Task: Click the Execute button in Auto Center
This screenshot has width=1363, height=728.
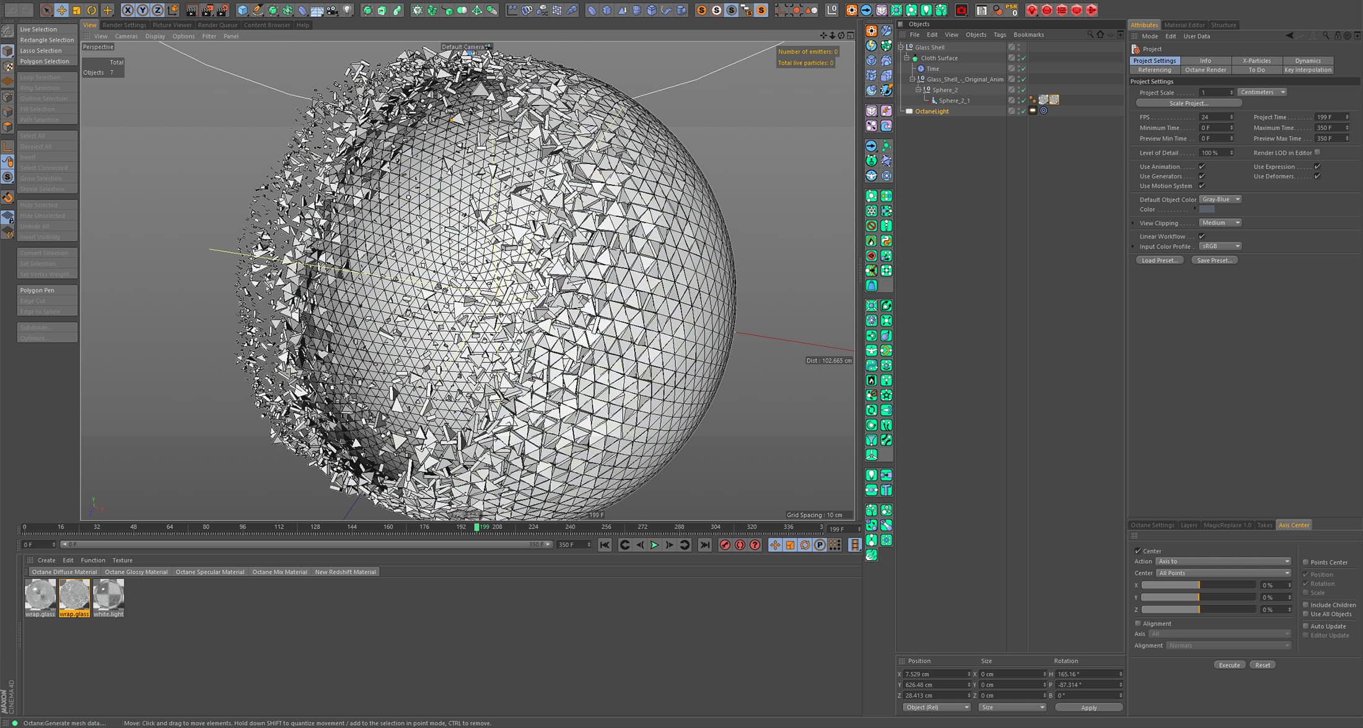Action: tap(1228, 665)
